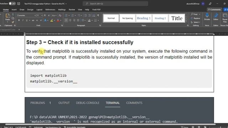Switch to the Draw ribbon tab

(22, 10)
